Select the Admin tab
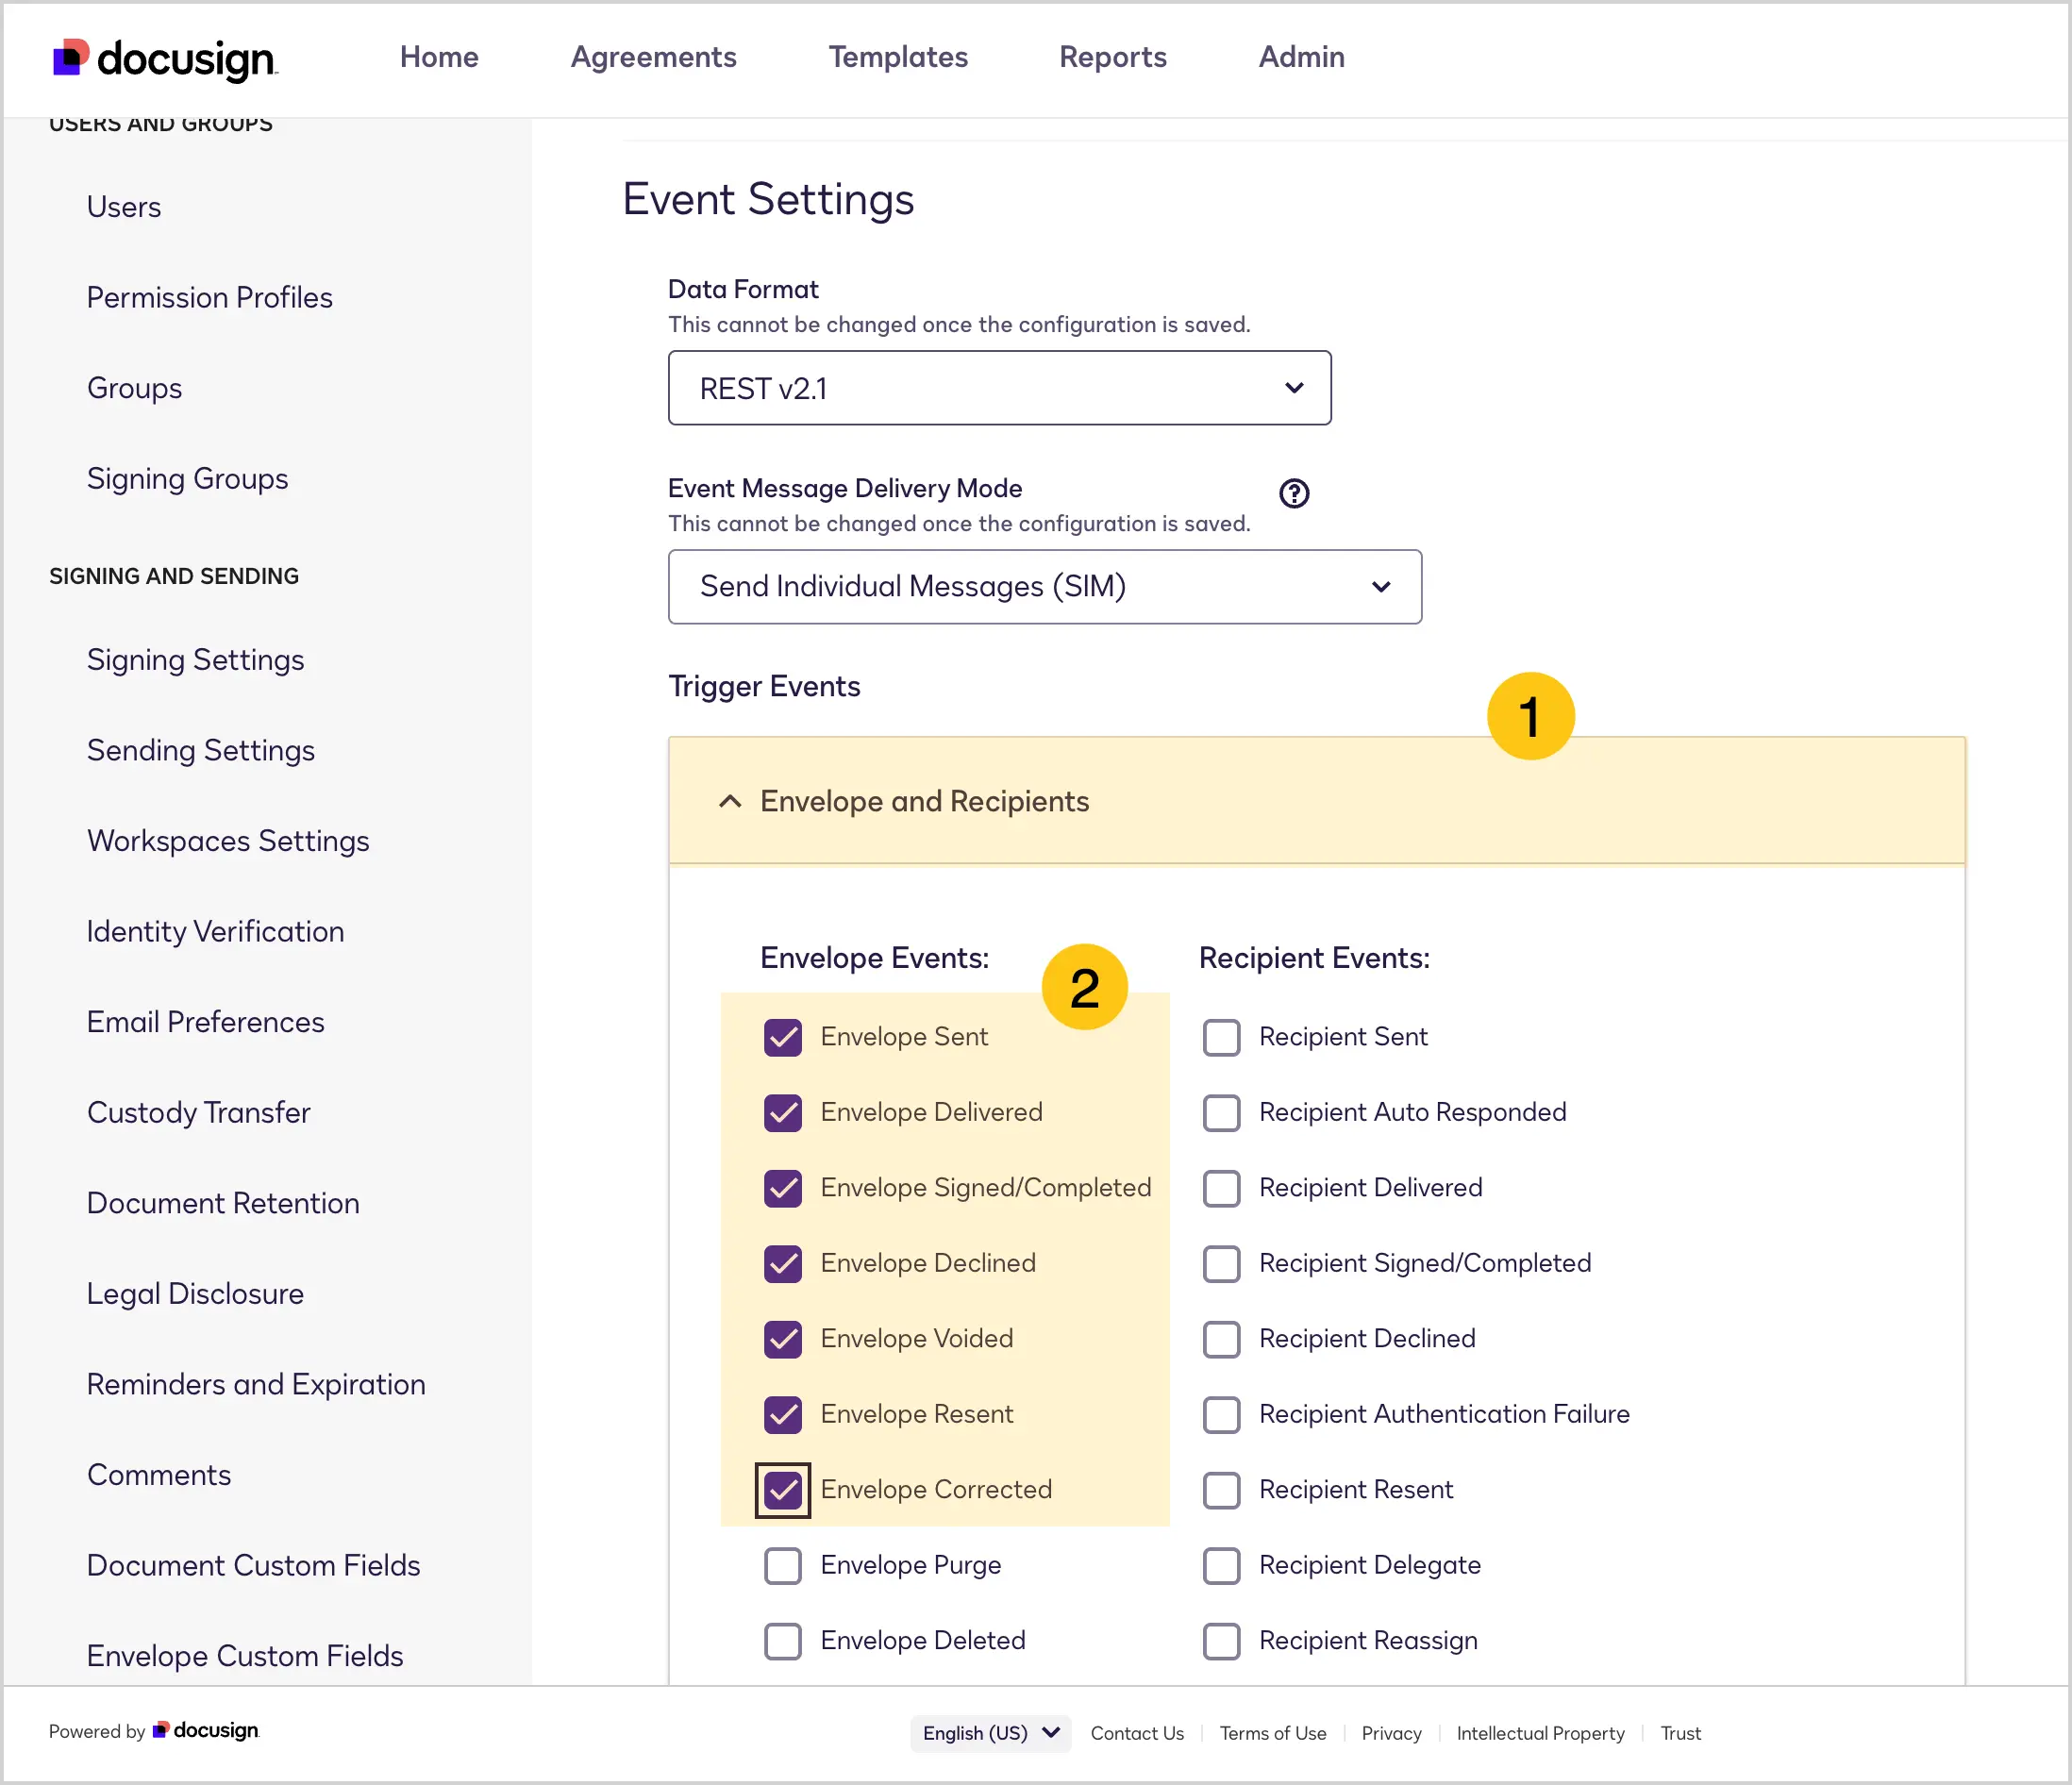This screenshot has width=2072, height=1785. point(1301,57)
